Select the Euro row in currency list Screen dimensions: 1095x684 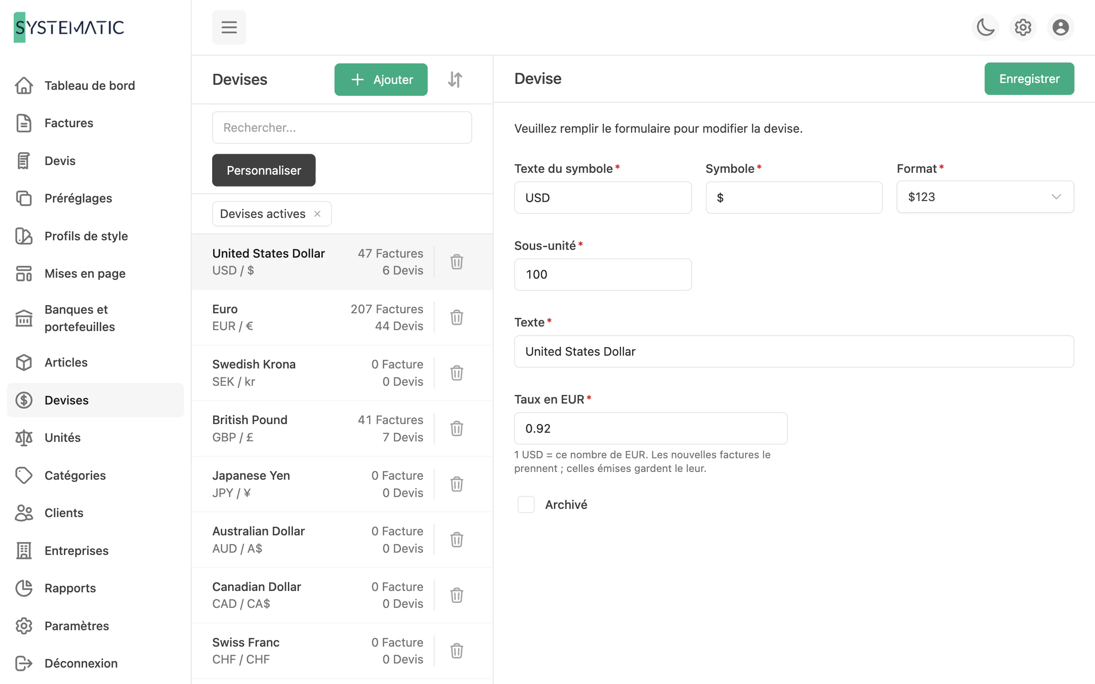(342, 317)
